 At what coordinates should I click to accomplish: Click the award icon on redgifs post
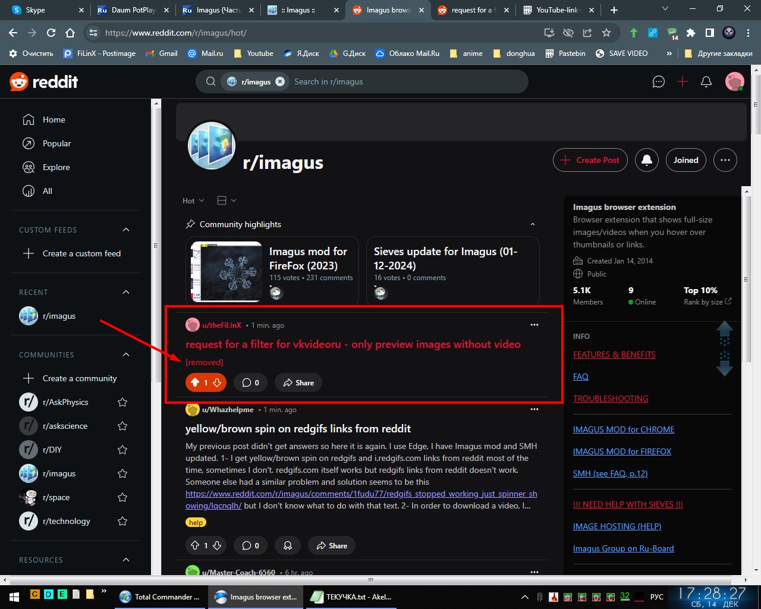tap(288, 545)
